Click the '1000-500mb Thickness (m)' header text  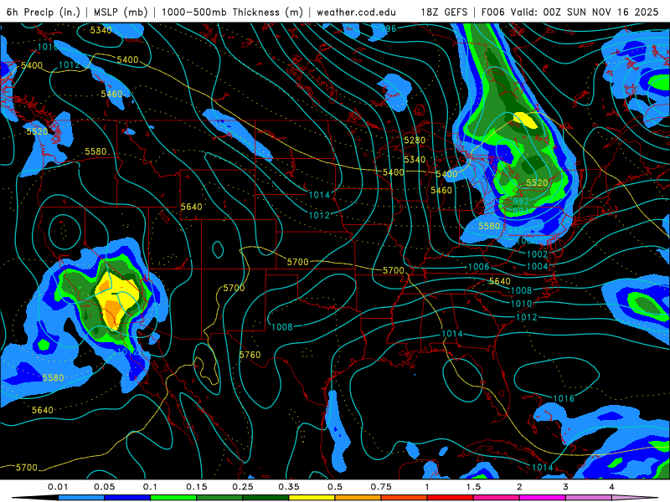pyautogui.click(x=232, y=12)
